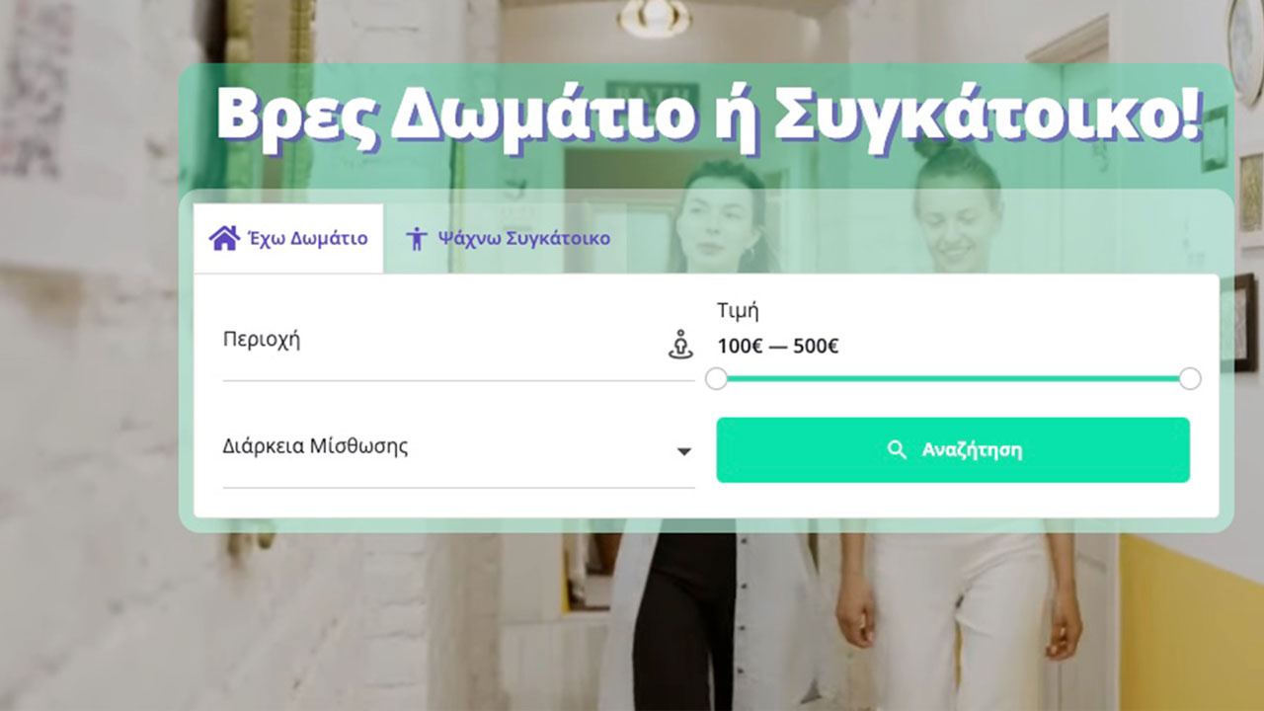Screen dimensions: 1264x711
Task: Click the 100€ — 500€ price range text
Action: (x=778, y=347)
